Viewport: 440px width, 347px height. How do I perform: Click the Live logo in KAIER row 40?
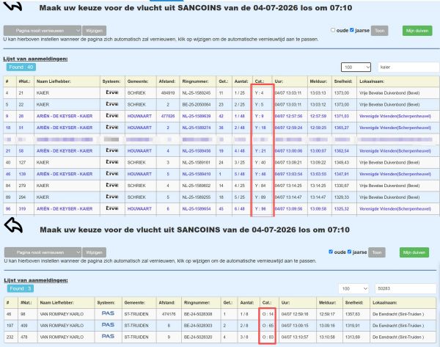[112, 162]
